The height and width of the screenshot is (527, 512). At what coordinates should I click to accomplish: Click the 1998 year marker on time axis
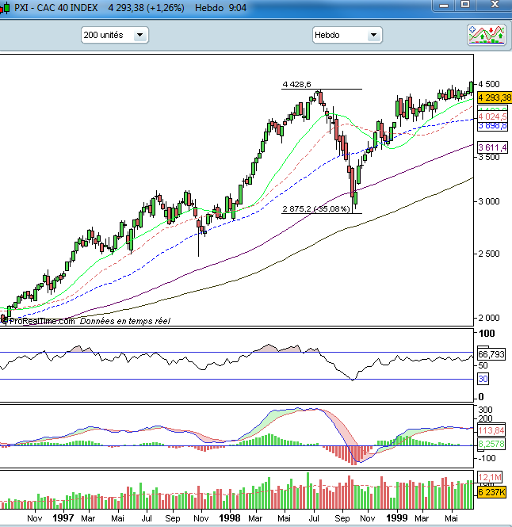[230, 518]
